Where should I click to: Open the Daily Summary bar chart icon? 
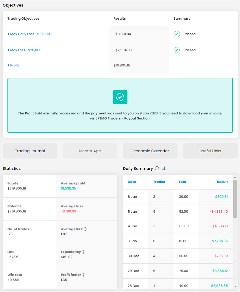163,168
